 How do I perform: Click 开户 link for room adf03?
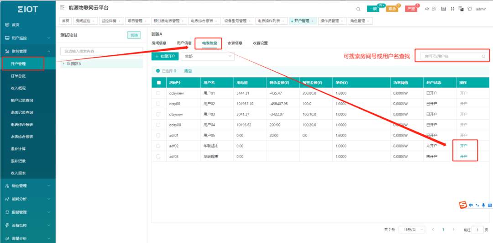click(463, 156)
